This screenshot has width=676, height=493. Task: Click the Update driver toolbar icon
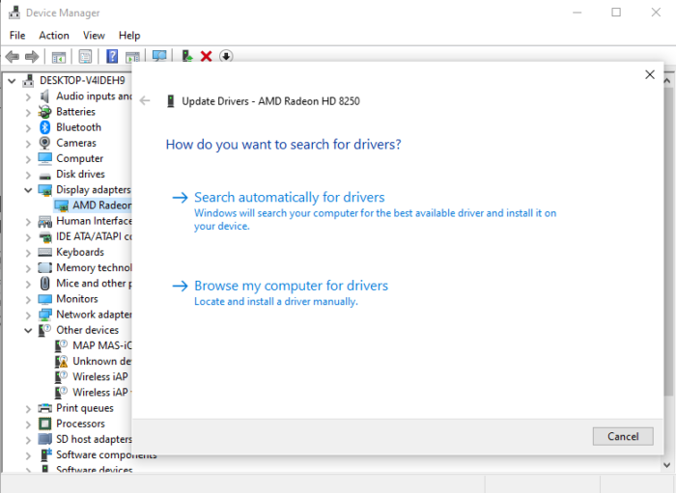point(187,56)
